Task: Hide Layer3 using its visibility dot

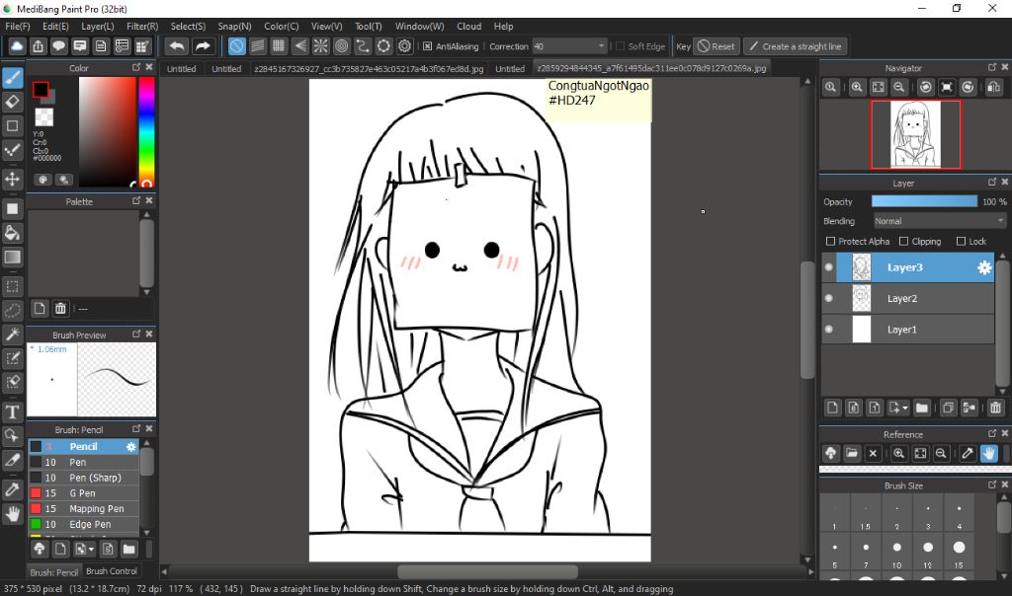Action: pos(829,267)
